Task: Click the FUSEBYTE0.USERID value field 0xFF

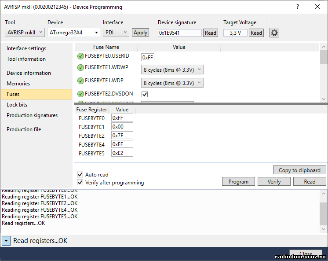Action: pos(147,57)
